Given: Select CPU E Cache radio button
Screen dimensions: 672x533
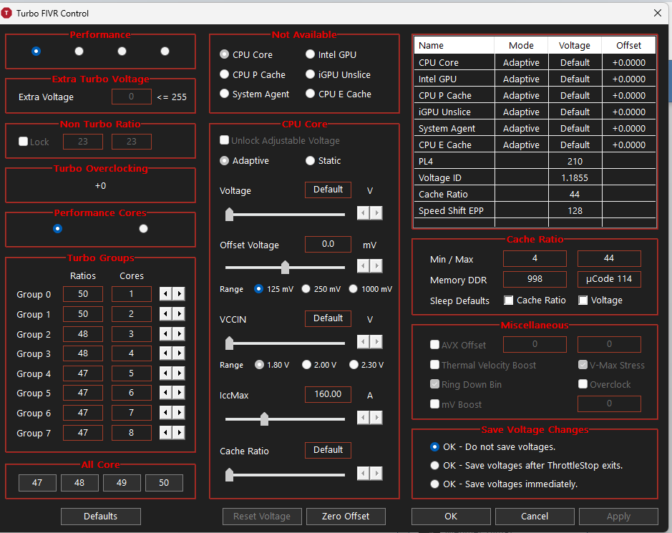Looking at the screenshot, I should click(311, 94).
